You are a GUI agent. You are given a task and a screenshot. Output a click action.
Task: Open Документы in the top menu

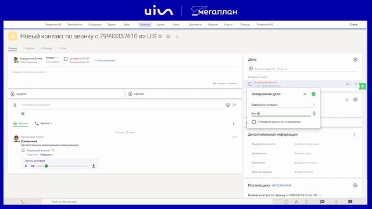(x=195, y=24)
